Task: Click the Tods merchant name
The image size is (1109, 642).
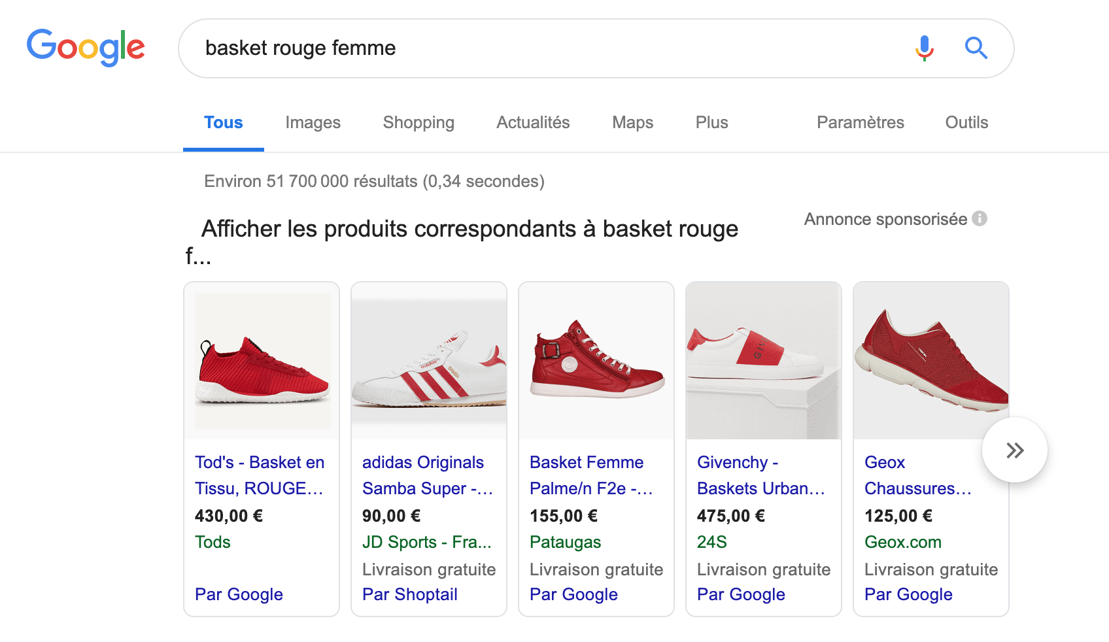Action: (x=213, y=542)
